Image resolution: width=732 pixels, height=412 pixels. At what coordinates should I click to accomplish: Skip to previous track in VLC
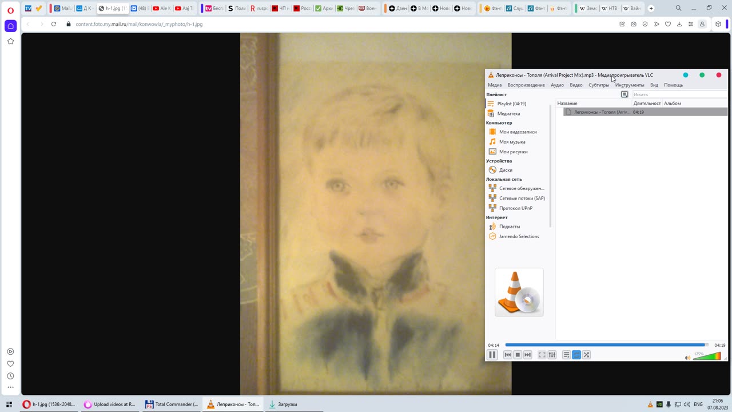(x=508, y=355)
